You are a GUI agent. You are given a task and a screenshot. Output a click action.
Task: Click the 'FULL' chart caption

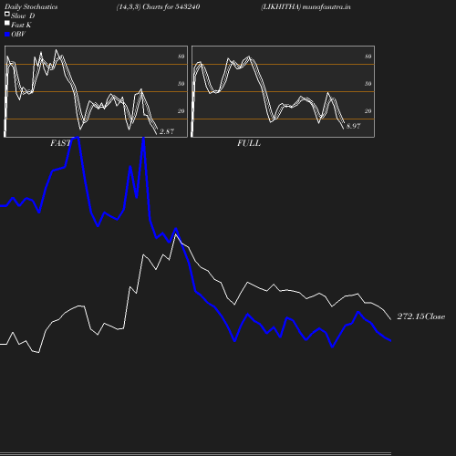[249, 143]
